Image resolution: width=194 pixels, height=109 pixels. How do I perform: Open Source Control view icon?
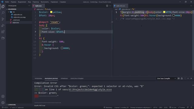[x=3, y=19]
